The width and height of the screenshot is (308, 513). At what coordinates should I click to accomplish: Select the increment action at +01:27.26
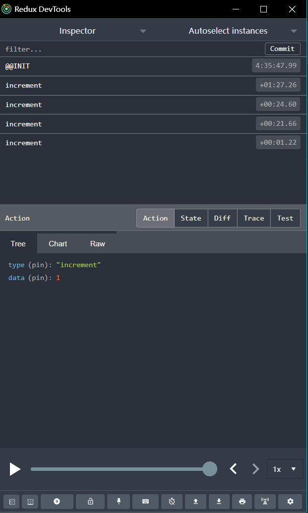click(x=153, y=86)
